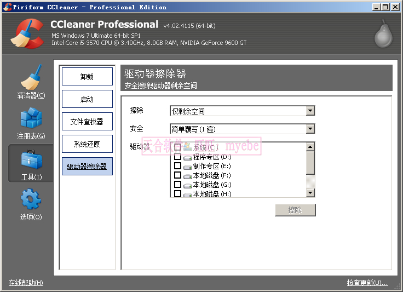Open the Cleaner (清洁器) section icon

tap(31, 77)
